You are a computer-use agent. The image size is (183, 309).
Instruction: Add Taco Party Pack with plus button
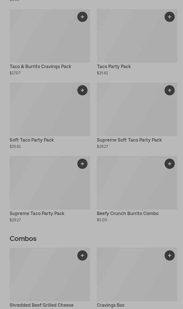click(x=170, y=17)
